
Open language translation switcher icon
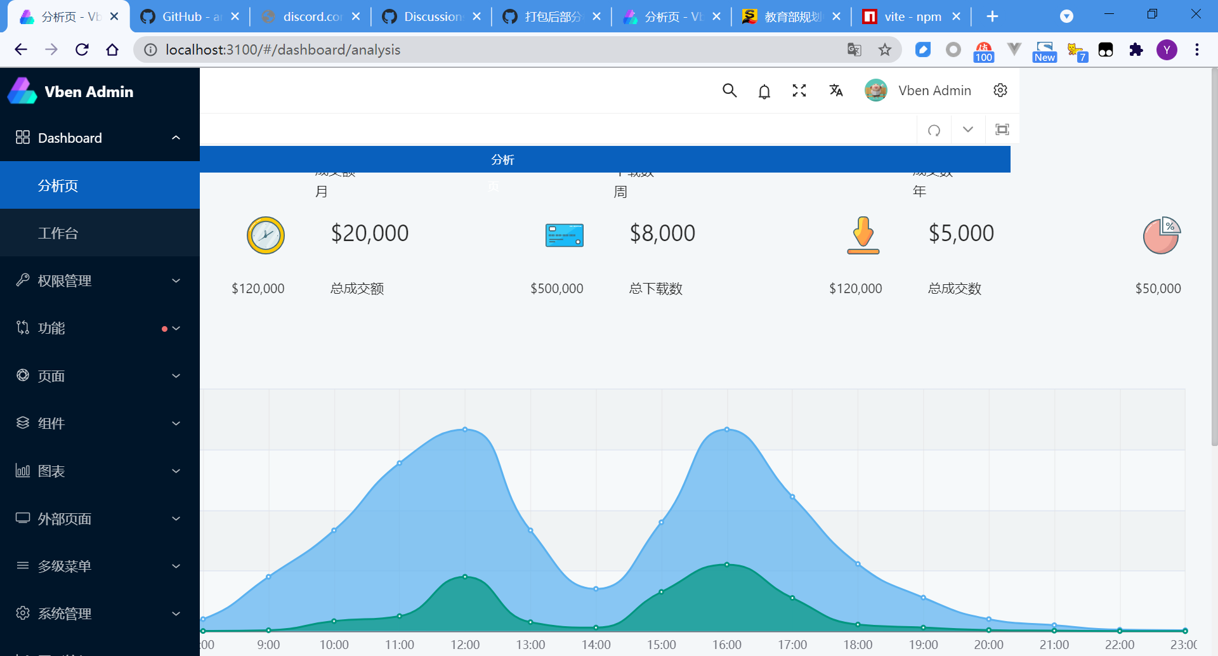(836, 91)
